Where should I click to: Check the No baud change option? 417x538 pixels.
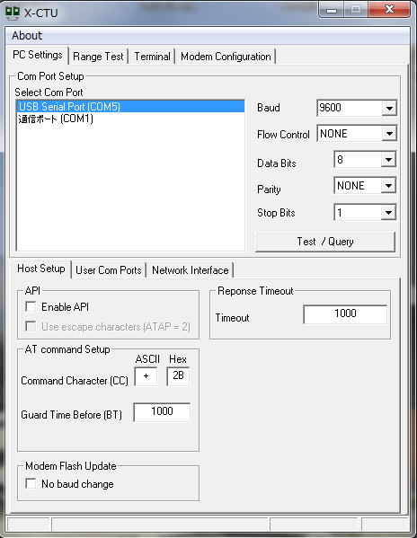tap(31, 483)
